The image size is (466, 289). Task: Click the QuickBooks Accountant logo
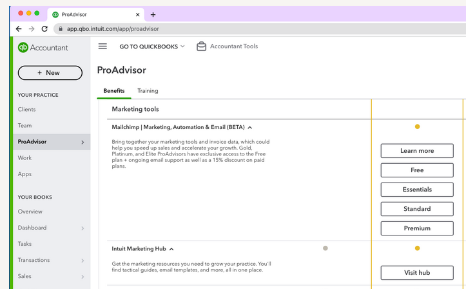43,47
